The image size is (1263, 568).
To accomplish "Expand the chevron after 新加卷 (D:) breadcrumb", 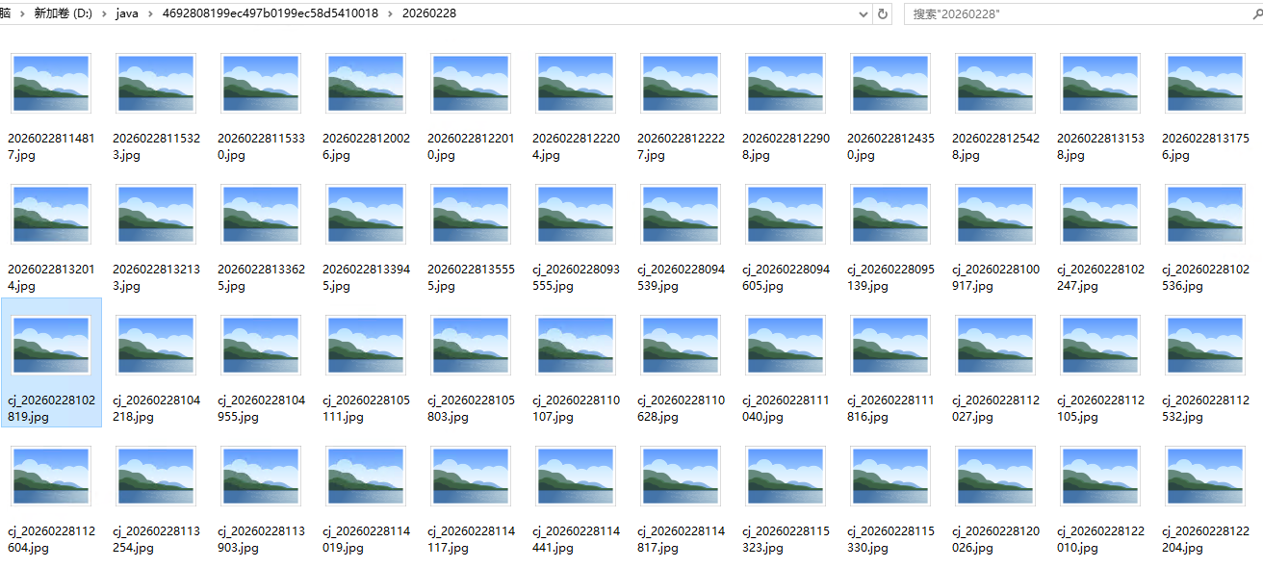I will [104, 13].
